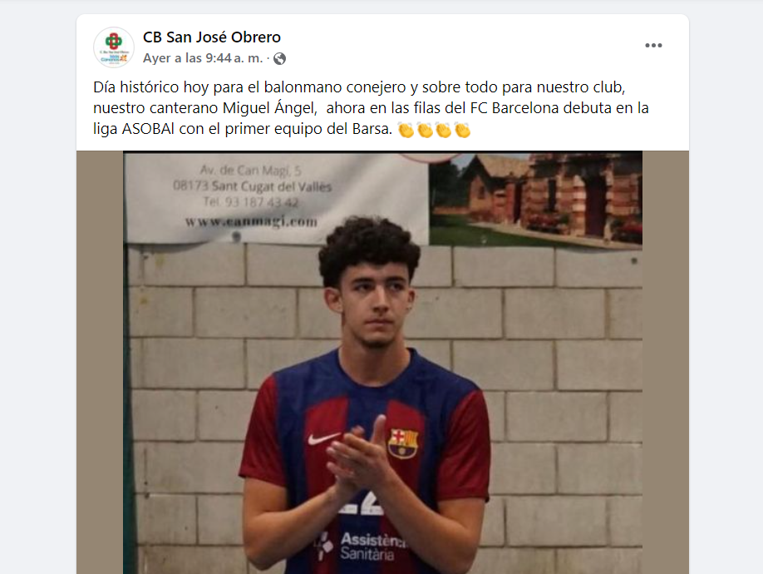The height and width of the screenshot is (574, 763).
Task: Click the brick house picture on banner
Action: tap(536, 200)
